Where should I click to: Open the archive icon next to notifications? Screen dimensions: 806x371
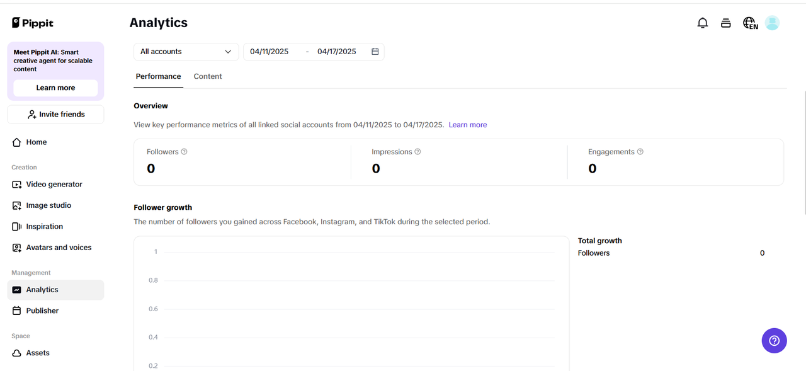pyautogui.click(x=725, y=22)
